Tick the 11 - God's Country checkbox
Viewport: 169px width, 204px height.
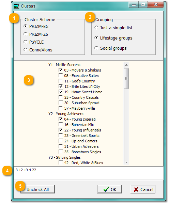[x=61, y=81]
